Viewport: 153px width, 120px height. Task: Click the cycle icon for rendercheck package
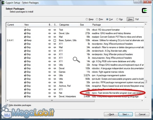coord(25,51)
